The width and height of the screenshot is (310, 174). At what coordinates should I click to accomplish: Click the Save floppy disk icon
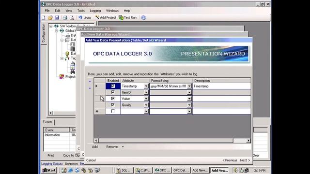tap(57, 17)
